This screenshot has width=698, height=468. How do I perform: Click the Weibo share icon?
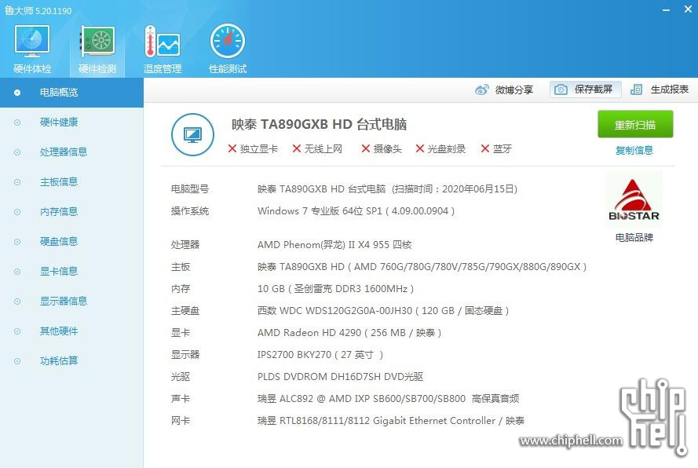(481, 90)
